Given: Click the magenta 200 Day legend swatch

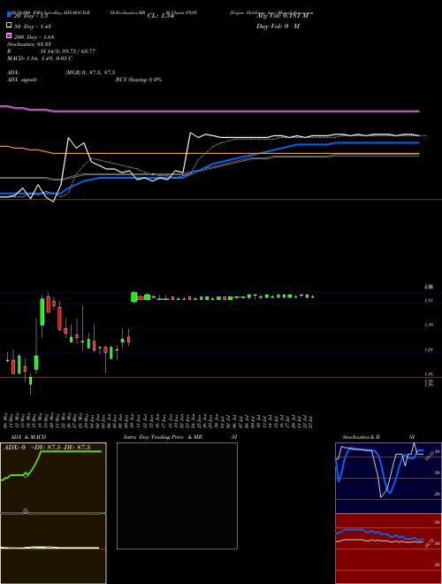Looking at the screenshot, I should (10, 35).
